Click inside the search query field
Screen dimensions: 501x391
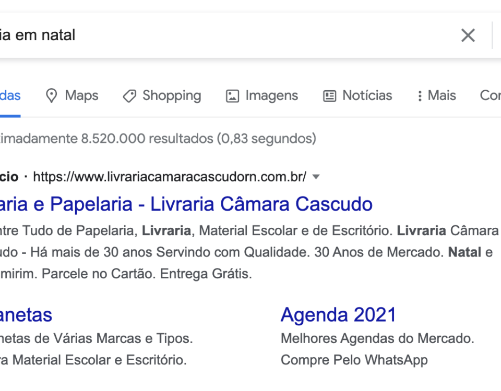(x=224, y=35)
